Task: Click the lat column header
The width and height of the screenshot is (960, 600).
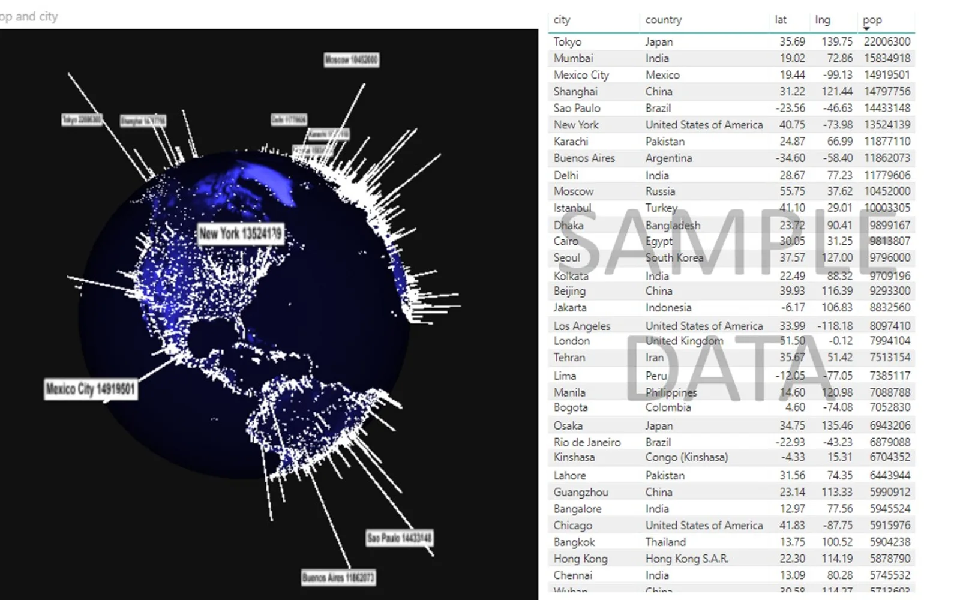Action: (781, 20)
